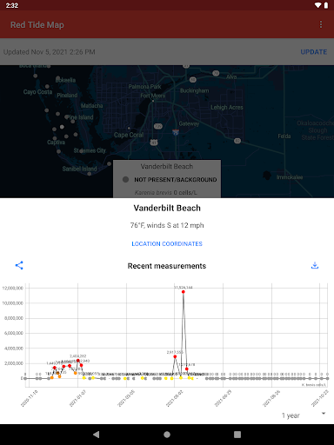Select the 2,404,282 red data point

78,361
